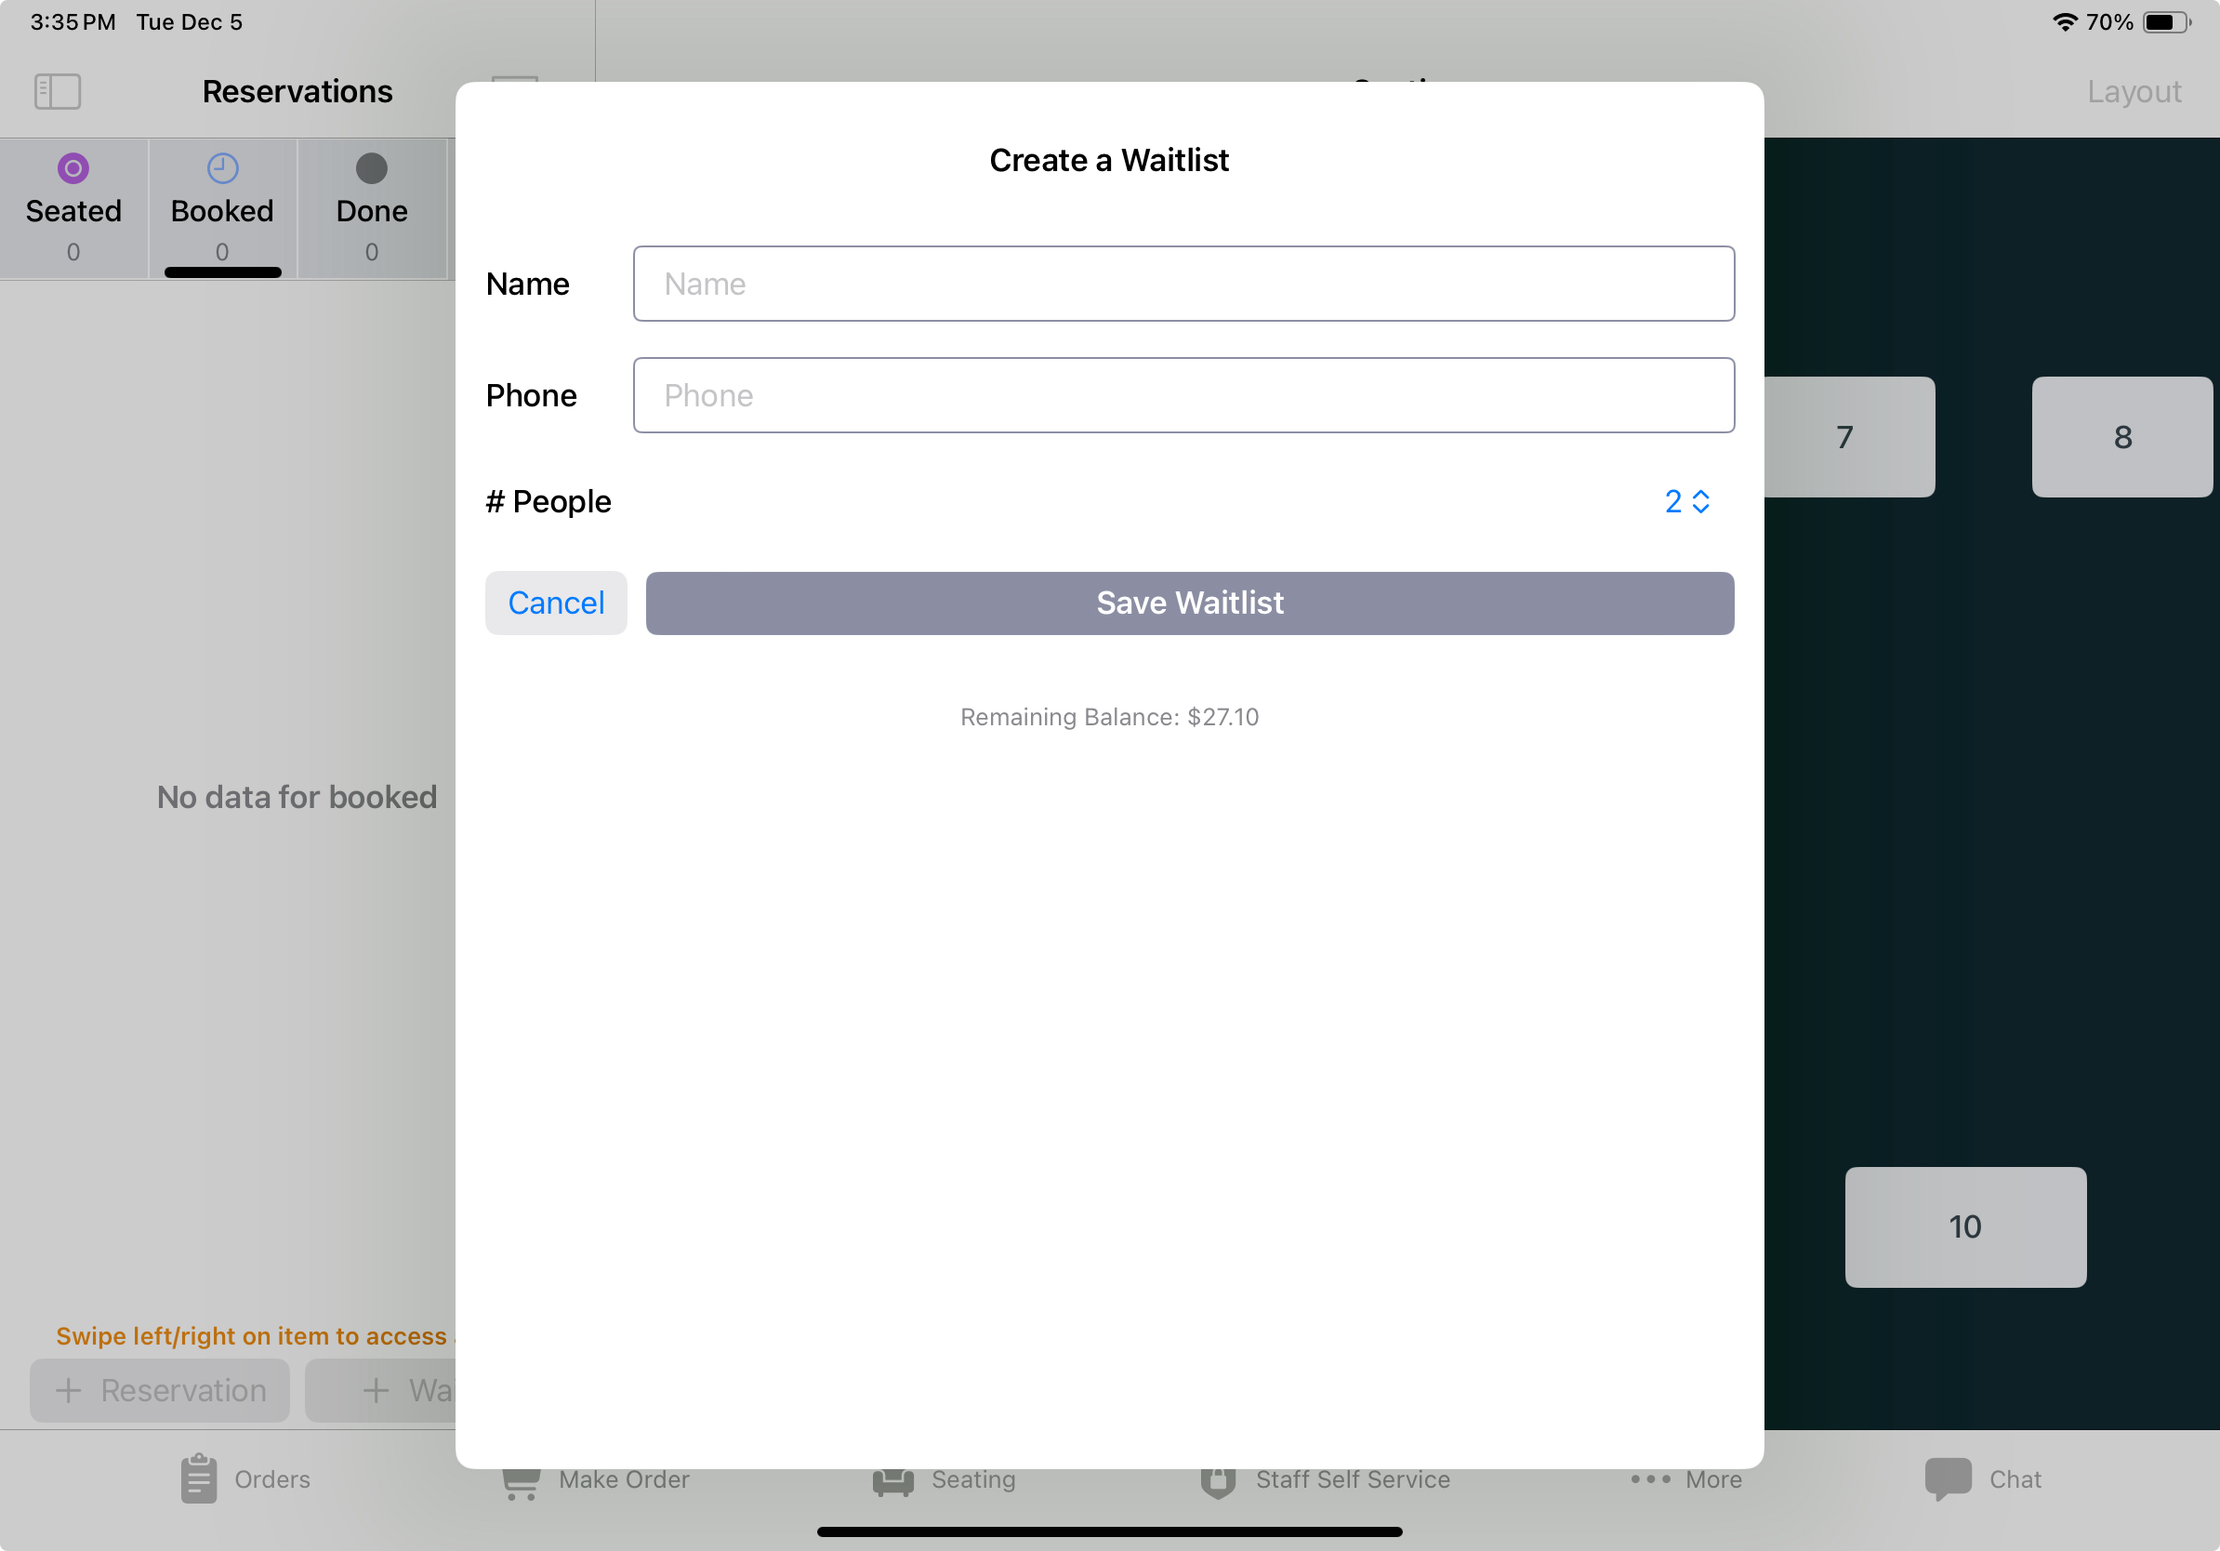Viewport: 2220px width, 1551px height.
Task: Open the Layout editor
Action: click(x=2133, y=91)
